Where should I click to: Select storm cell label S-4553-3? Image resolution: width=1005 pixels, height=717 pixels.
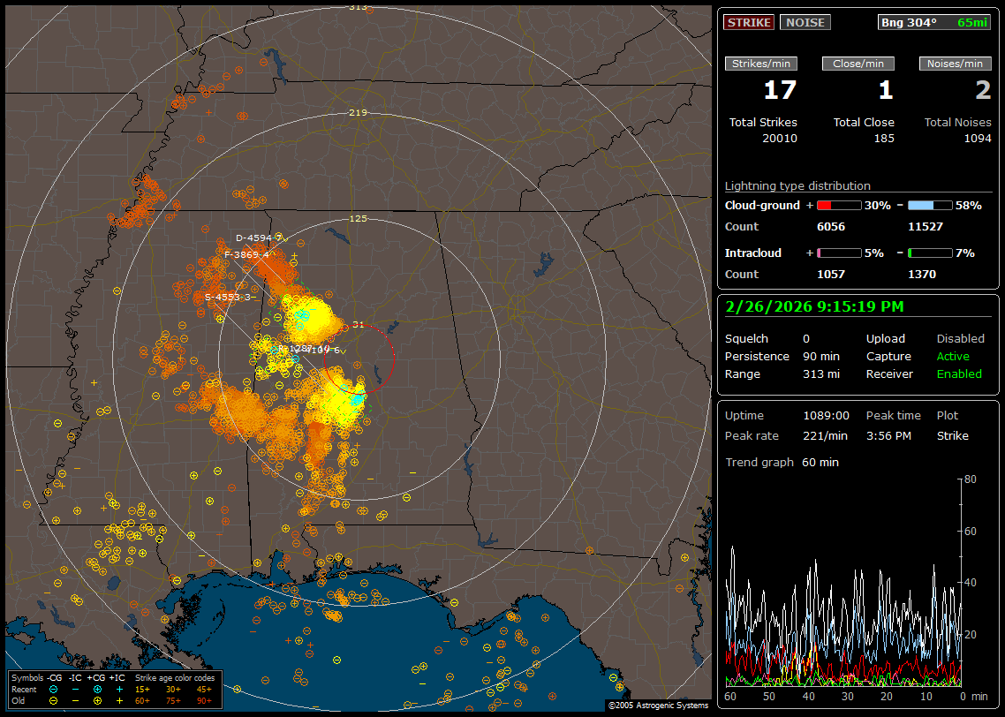(x=228, y=297)
